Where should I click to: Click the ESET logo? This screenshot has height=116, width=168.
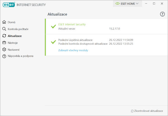9,4
